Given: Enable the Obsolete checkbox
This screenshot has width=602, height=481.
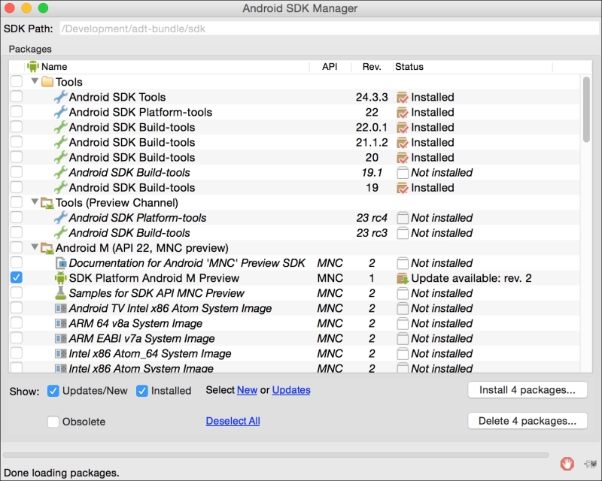Looking at the screenshot, I should pos(53,422).
